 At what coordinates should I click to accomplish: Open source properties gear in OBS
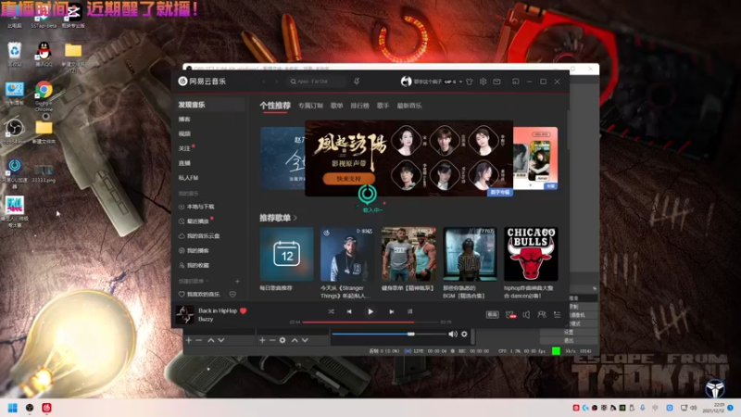point(283,340)
